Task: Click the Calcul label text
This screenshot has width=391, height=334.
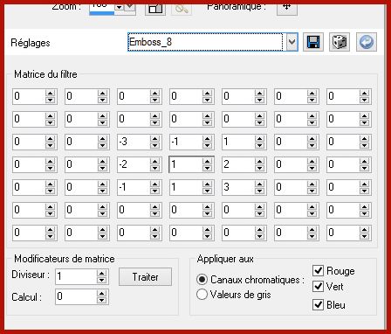Action: coord(26,297)
